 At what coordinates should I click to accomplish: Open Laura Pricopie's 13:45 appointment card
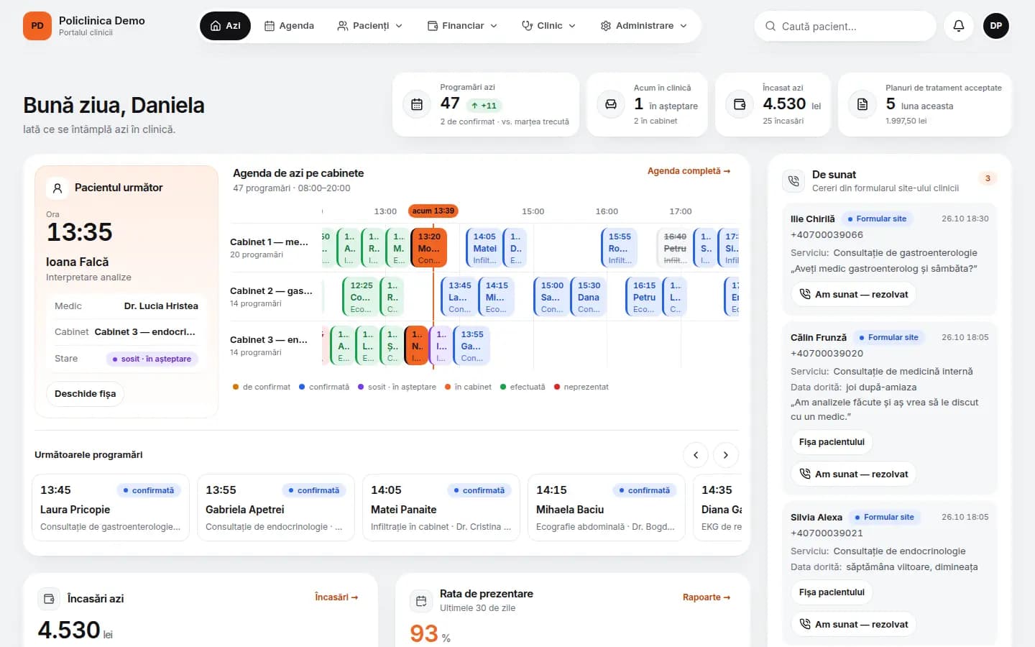pos(111,507)
